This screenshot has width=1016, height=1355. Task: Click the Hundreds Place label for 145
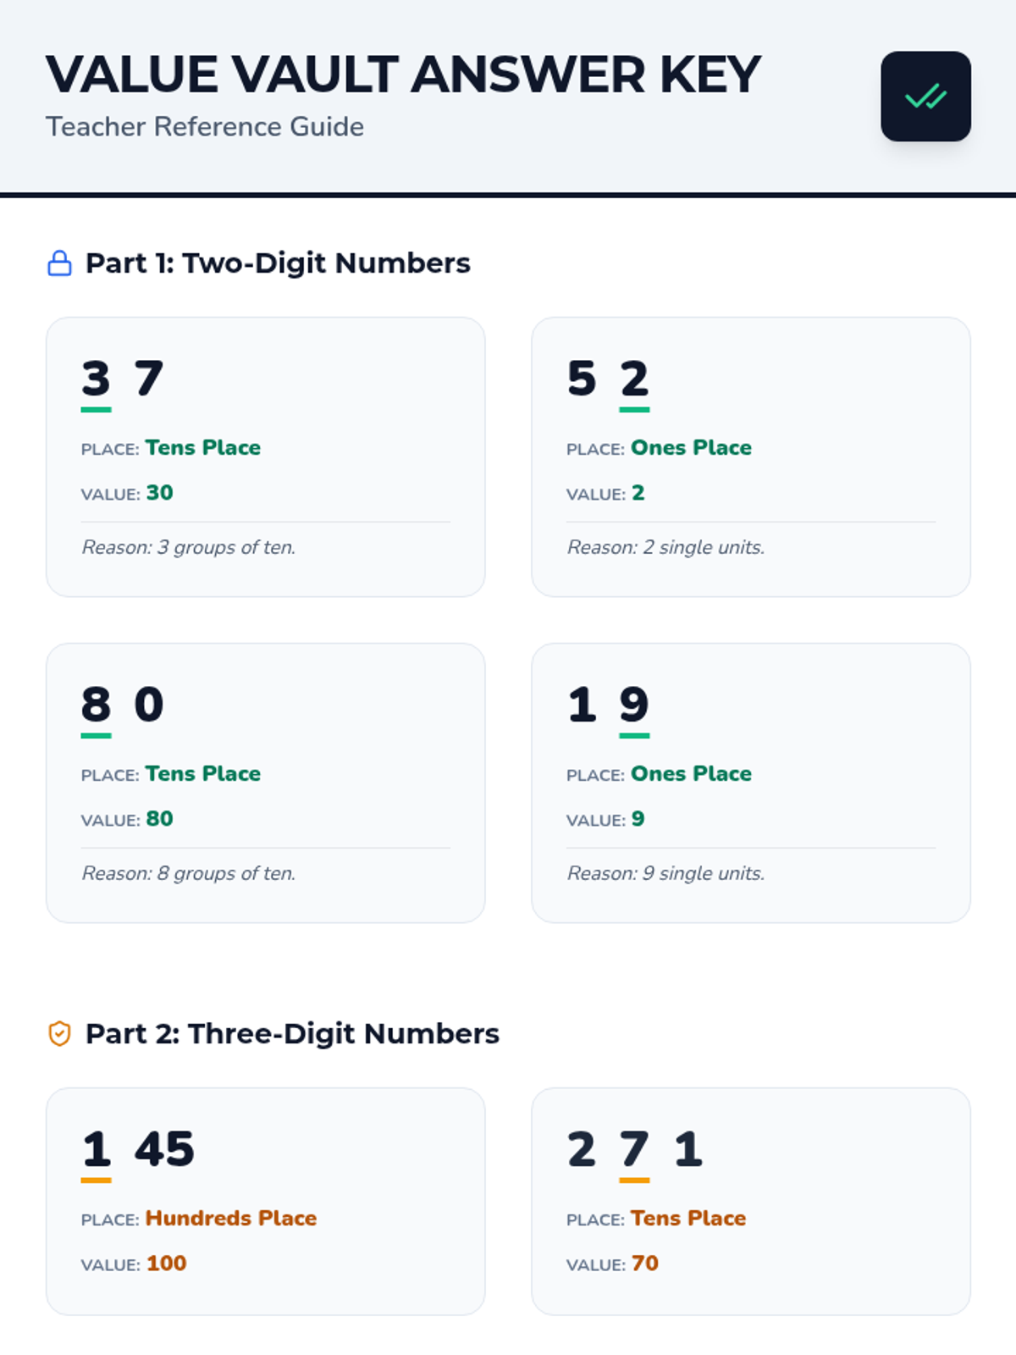tap(231, 1218)
